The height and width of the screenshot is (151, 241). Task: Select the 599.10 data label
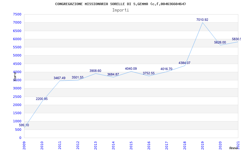tap(24, 125)
